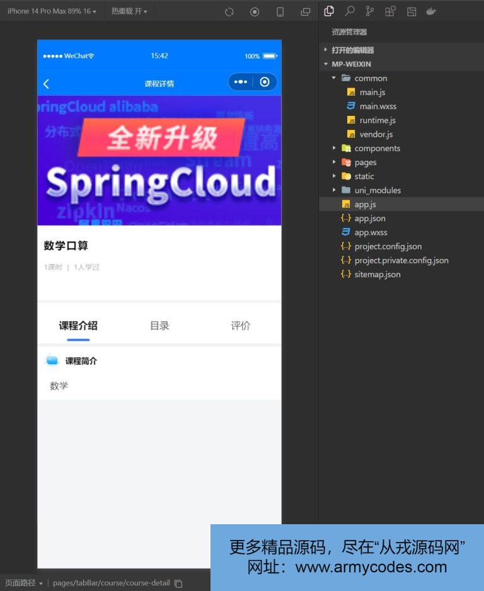Tap the capsule close circle button
484x591 pixels.
point(265,82)
